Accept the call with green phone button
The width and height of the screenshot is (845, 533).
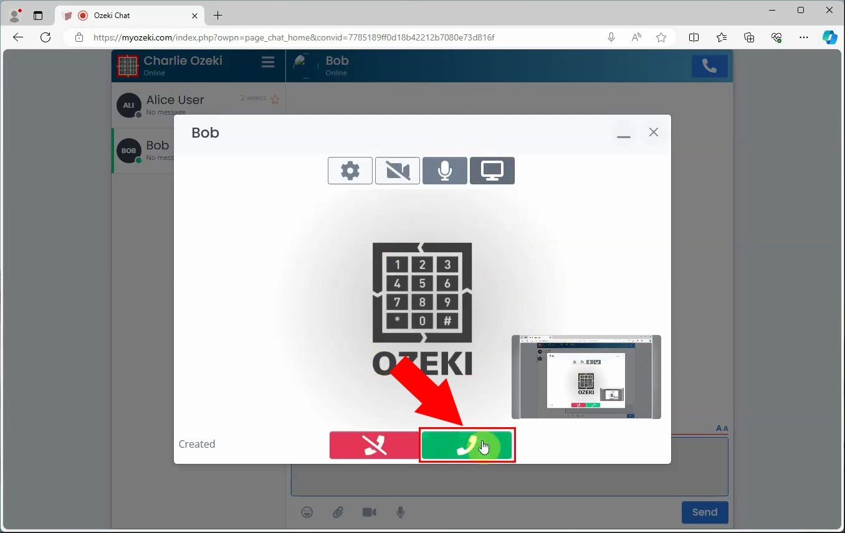467,445
